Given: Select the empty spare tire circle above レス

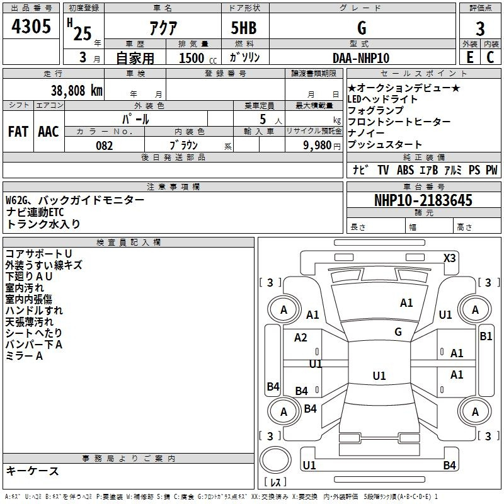Looking at the screenshot, I should [x=276, y=461].
